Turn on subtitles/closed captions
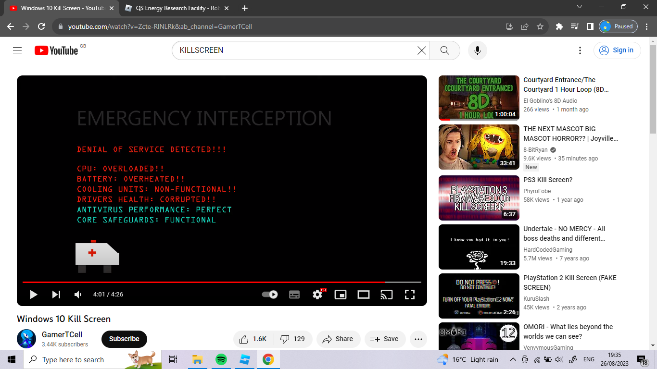Viewport: 657px width, 369px height. tap(294, 295)
